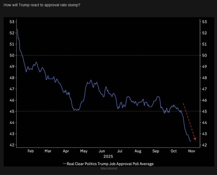The width and height of the screenshot is (217, 175).
Task: Click the line's starting point near 52
Action: click(17, 29)
